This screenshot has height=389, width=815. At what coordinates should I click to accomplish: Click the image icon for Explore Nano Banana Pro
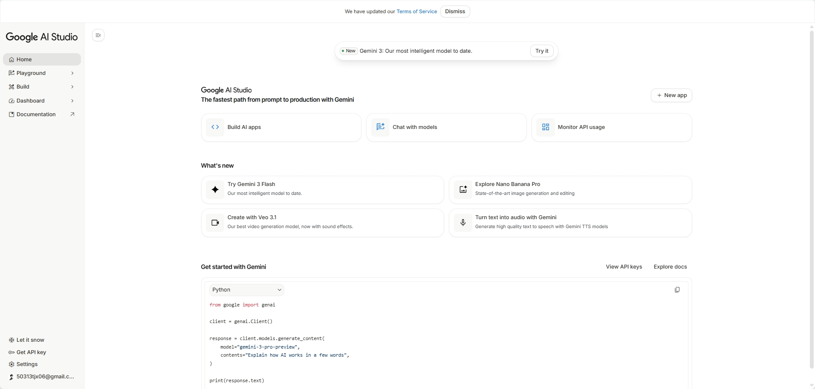(463, 190)
